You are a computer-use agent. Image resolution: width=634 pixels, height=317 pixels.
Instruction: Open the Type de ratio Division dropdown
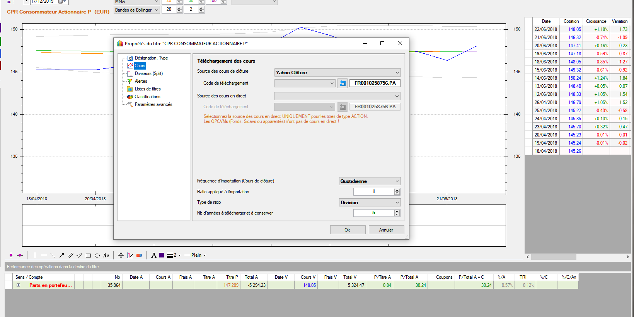pos(370,202)
